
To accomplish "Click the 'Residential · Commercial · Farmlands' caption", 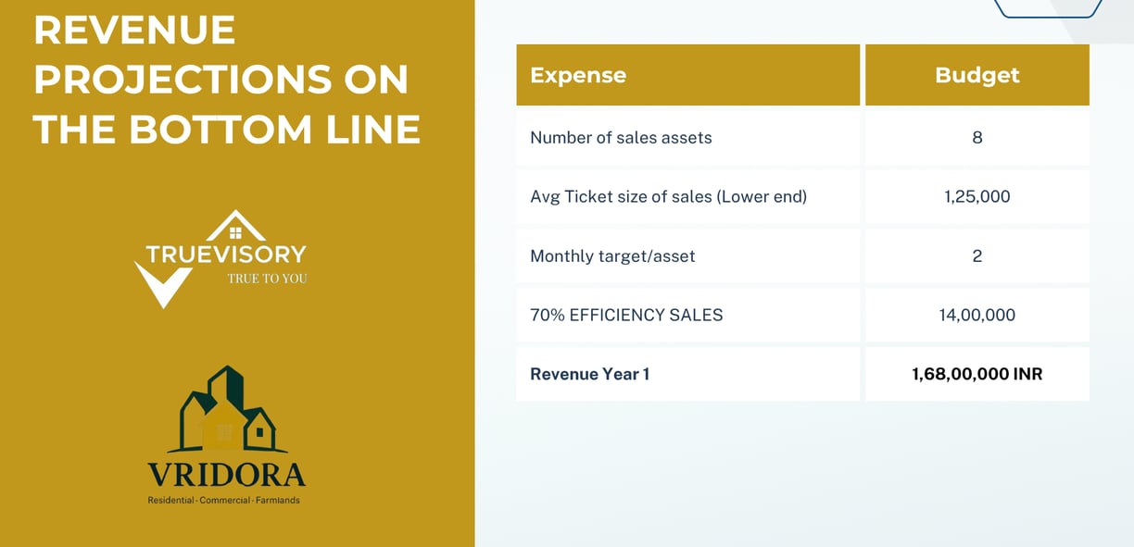I will point(224,501).
